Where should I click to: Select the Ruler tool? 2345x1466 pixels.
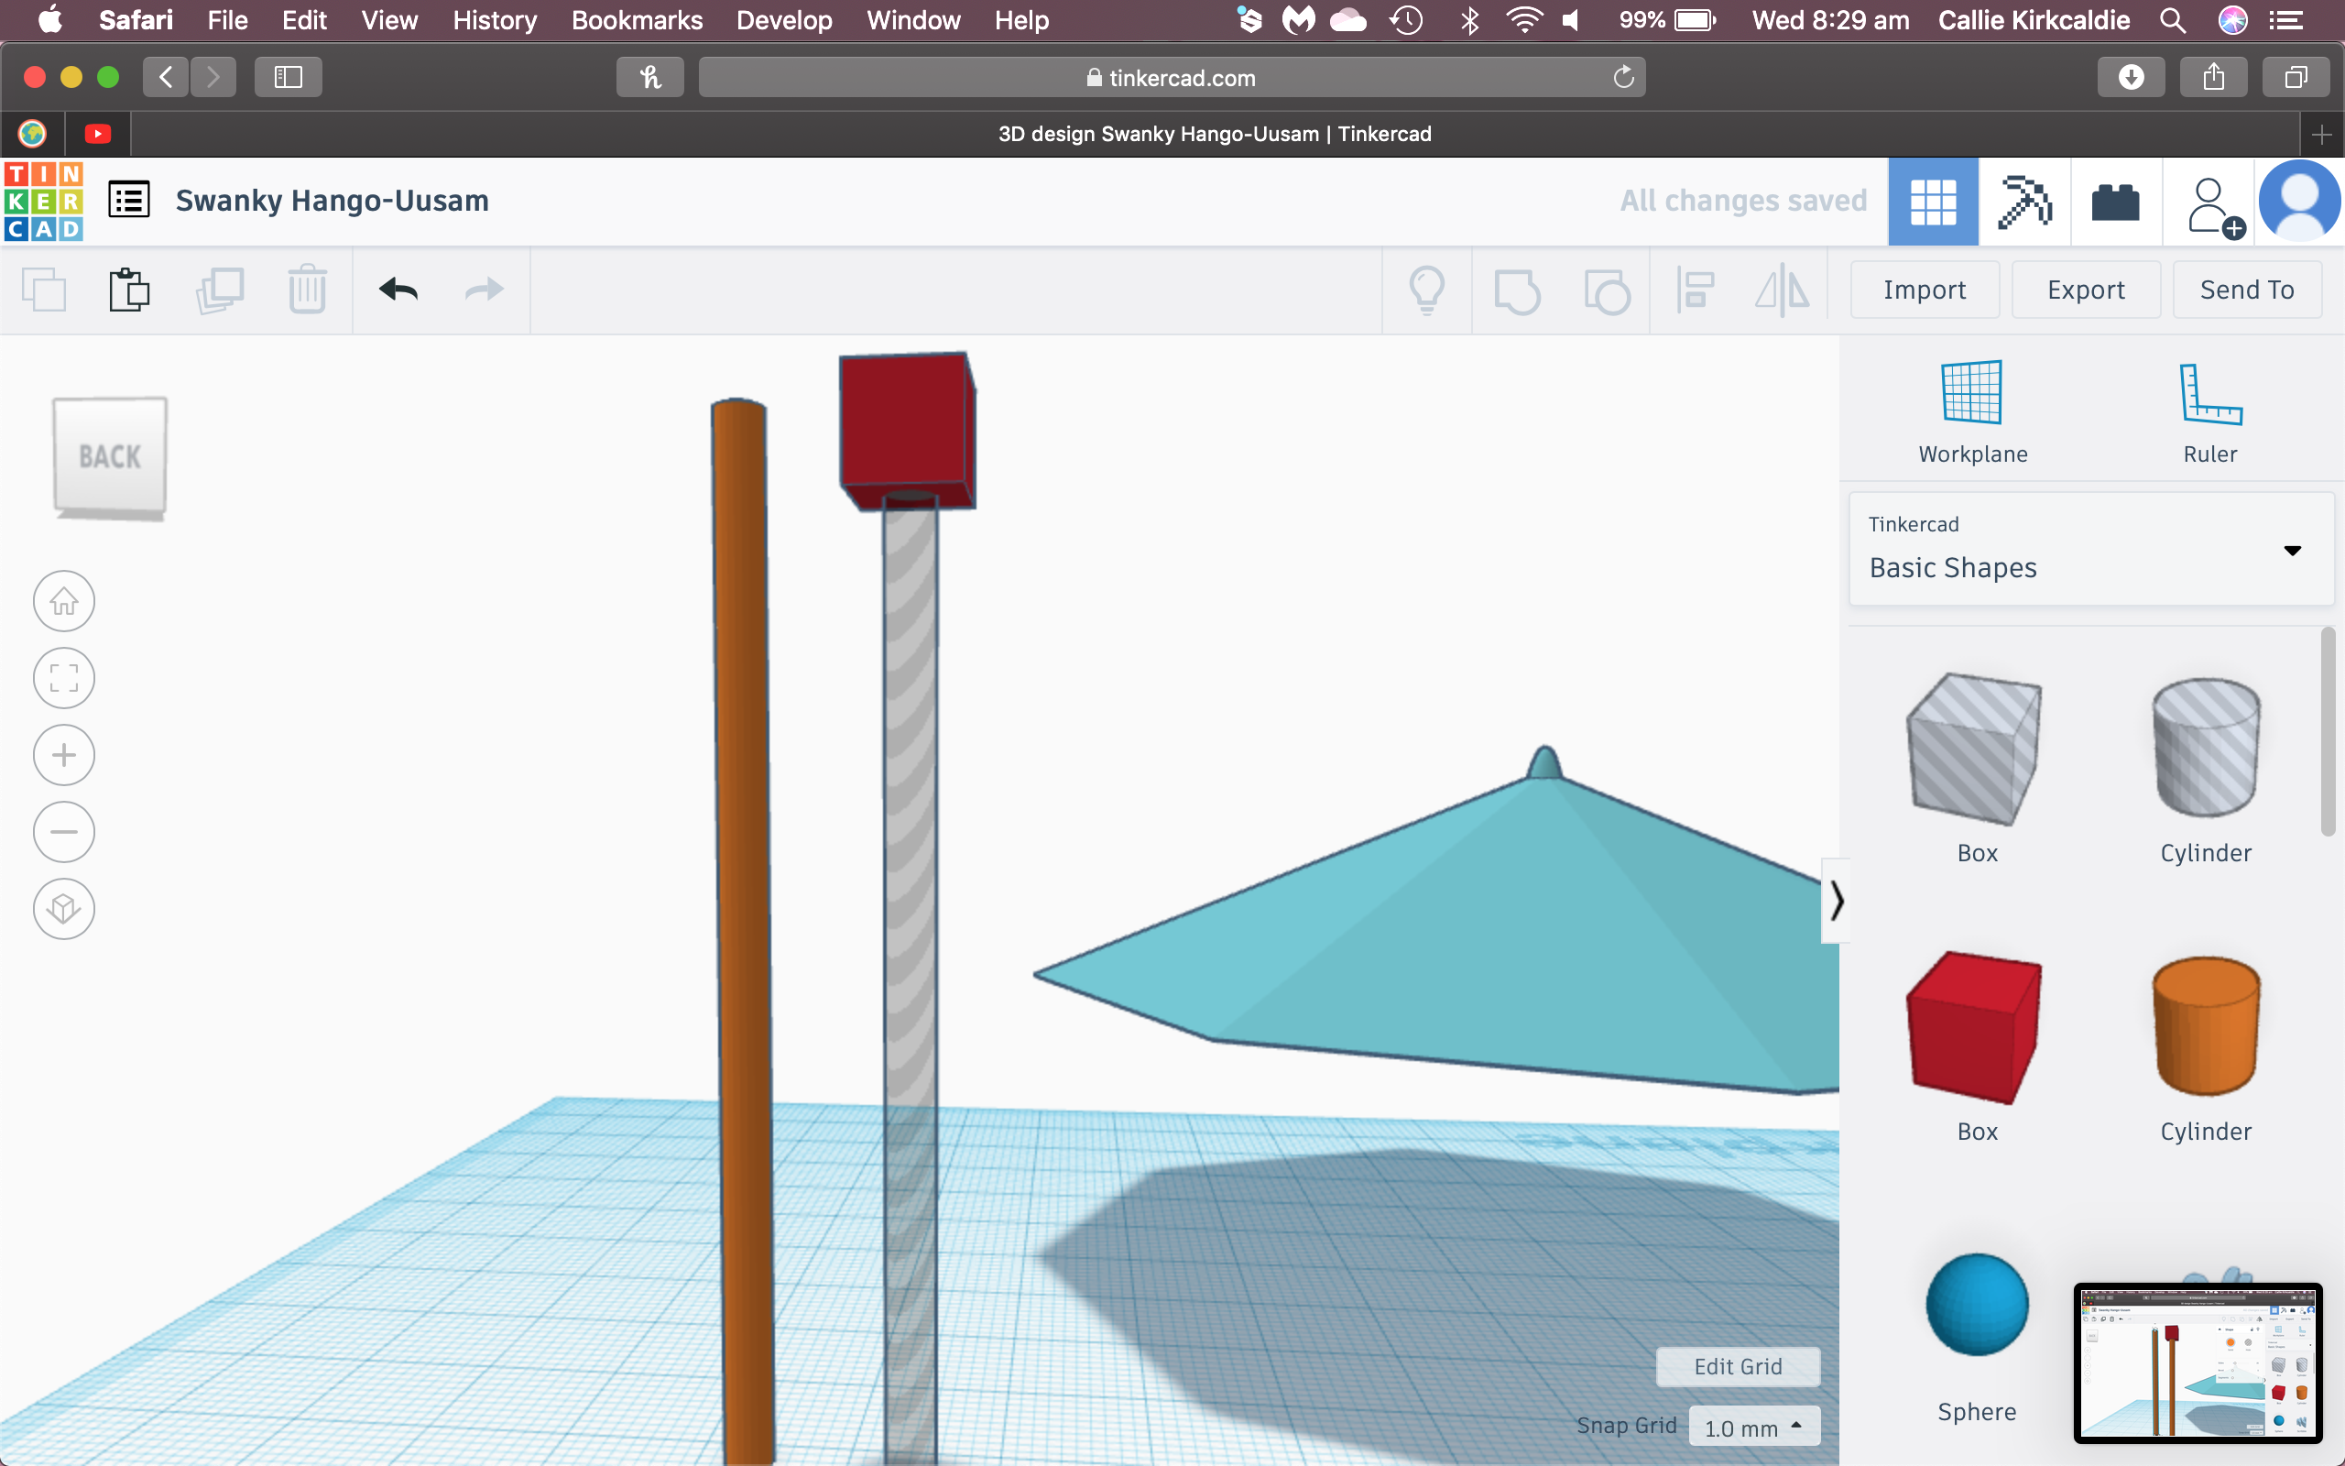click(x=2209, y=412)
